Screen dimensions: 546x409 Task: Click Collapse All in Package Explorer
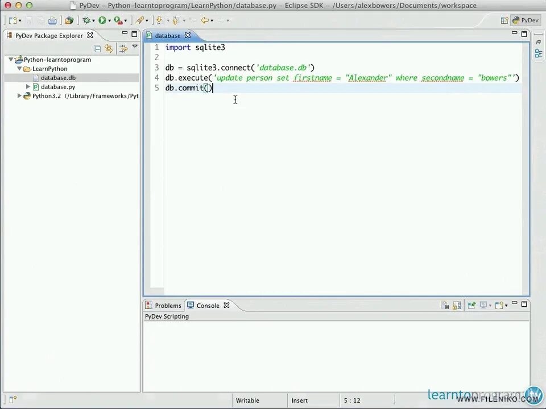tap(97, 49)
